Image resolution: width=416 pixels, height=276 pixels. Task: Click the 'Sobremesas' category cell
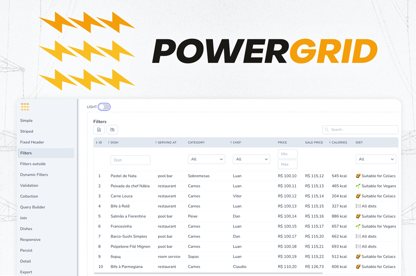point(199,176)
